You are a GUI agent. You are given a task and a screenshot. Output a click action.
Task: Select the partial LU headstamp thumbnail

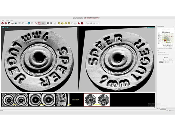pos(63,100)
